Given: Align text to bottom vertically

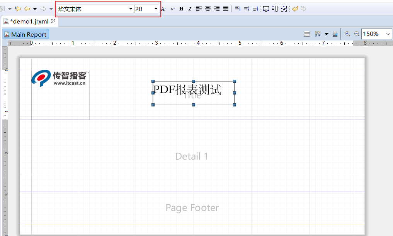Looking at the screenshot, I should tap(256, 9).
